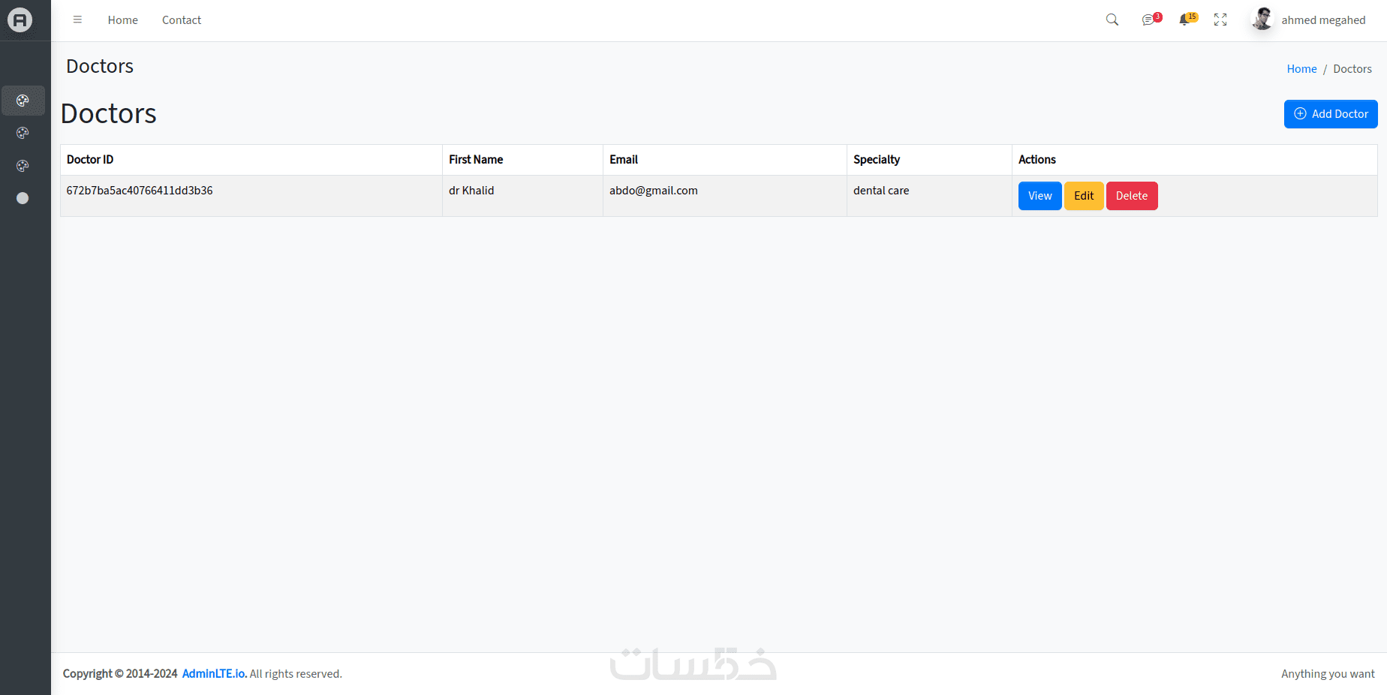
Task: Click the doctor ID 672b7ba5ac40766411dd3b36 cell
Action: pos(140,191)
